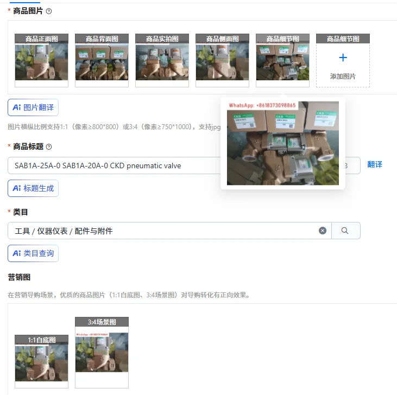The image size is (397, 395).
Task: Click the plus icon to add image
Action: 343,58
